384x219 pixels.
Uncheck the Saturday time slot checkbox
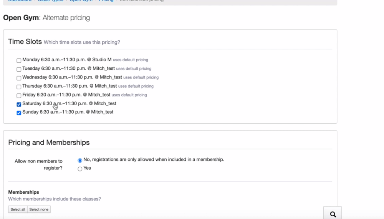[x=19, y=104]
